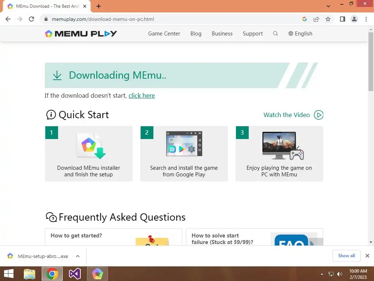Close the downloads bar

(x=367, y=256)
